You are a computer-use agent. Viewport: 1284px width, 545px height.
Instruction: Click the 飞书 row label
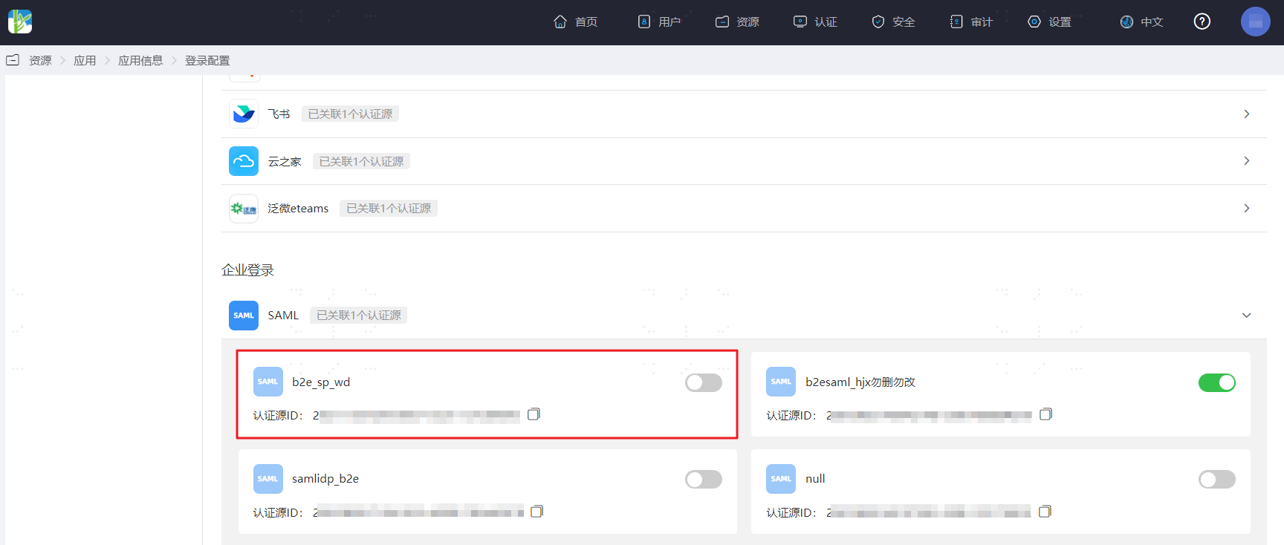[279, 114]
